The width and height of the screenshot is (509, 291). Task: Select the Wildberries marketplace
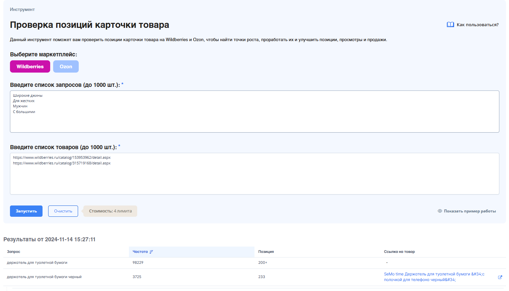tap(30, 67)
